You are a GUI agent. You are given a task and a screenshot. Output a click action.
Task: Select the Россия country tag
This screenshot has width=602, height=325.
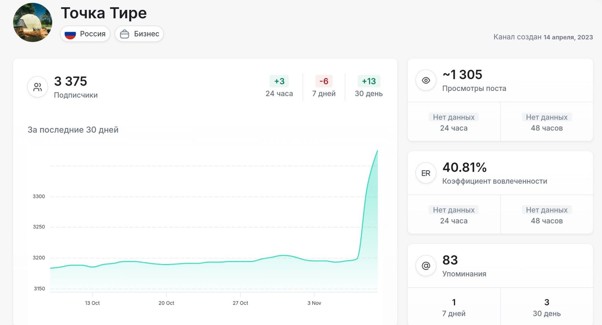click(x=85, y=34)
